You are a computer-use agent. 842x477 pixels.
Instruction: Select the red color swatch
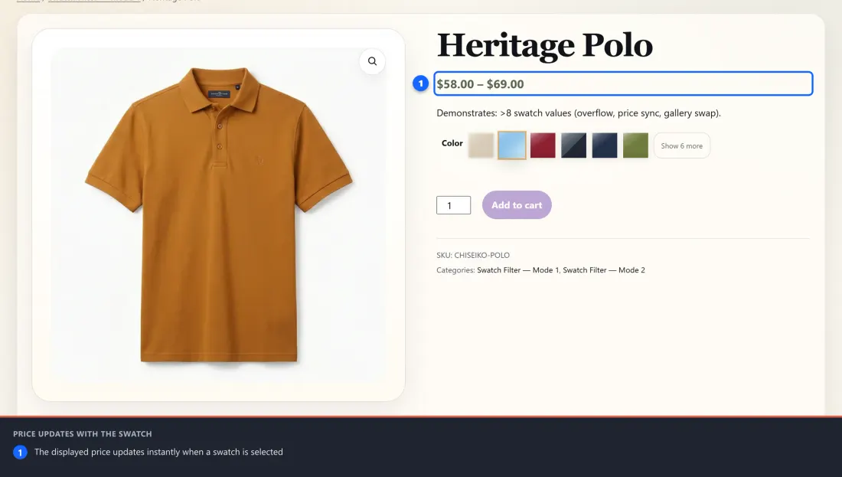pos(543,145)
